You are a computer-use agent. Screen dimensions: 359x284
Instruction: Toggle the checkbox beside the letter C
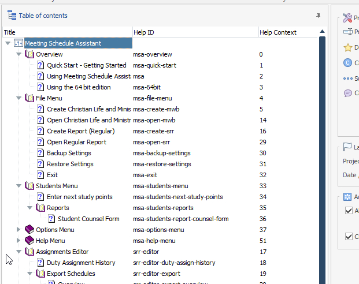(349, 236)
